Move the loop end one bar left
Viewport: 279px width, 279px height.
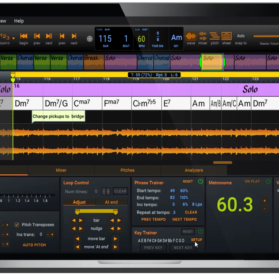[112, 220]
